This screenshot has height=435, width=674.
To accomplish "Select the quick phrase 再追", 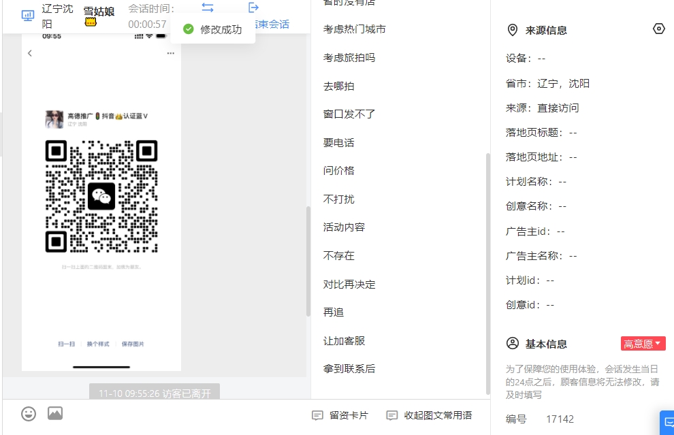I will pyautogui.click(x=334, y=312).
